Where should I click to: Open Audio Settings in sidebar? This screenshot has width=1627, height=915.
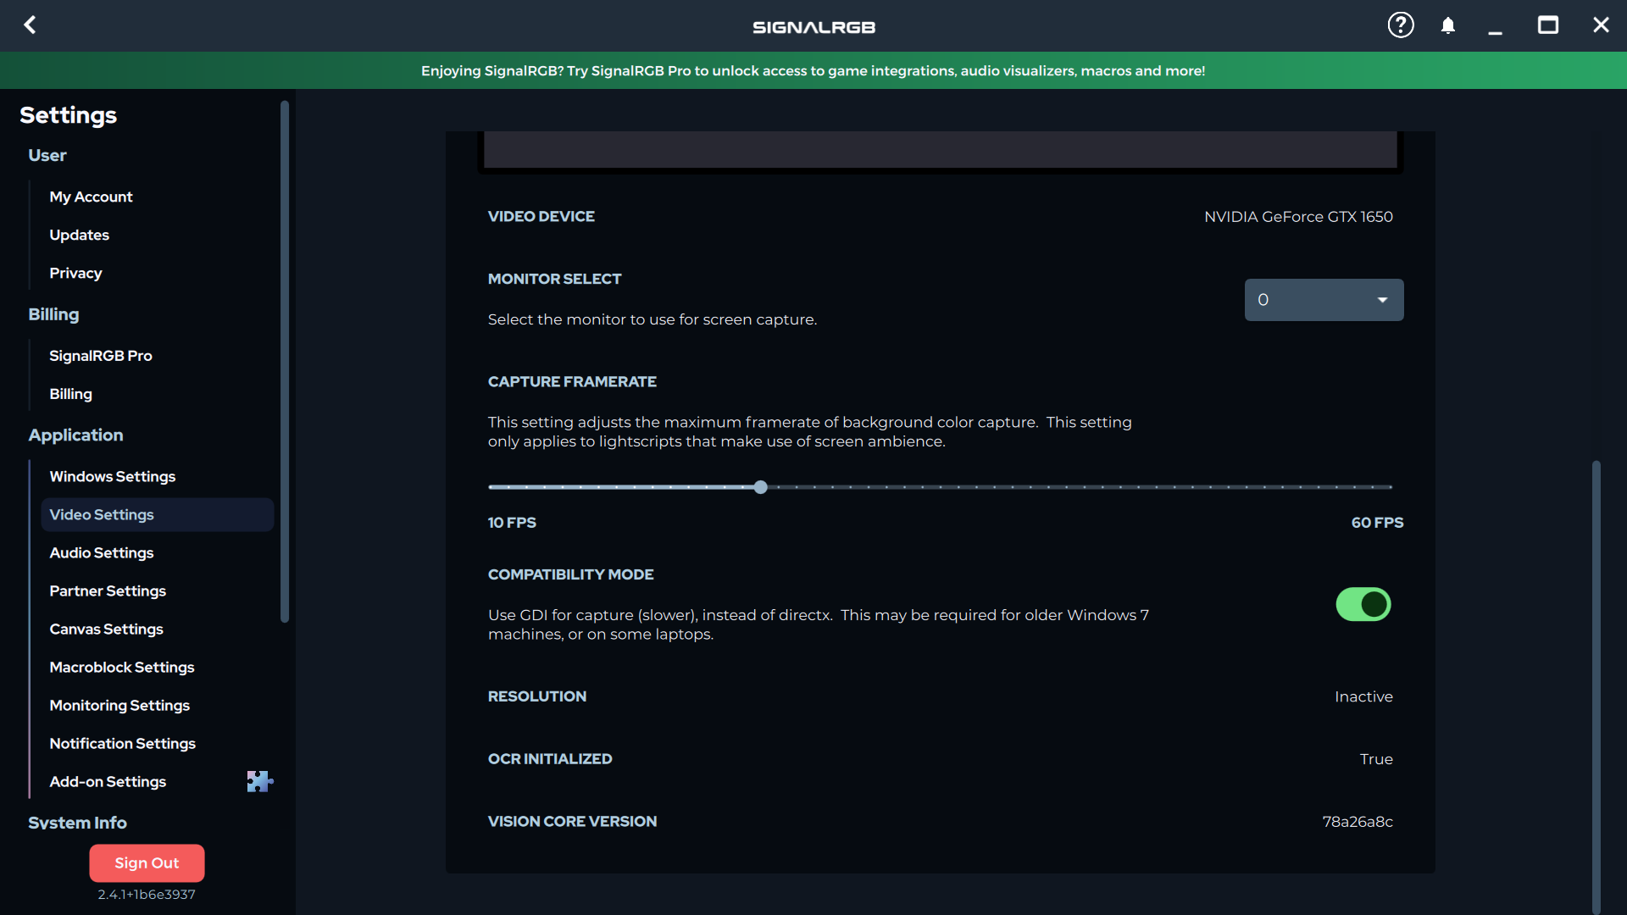click(102, 552)
